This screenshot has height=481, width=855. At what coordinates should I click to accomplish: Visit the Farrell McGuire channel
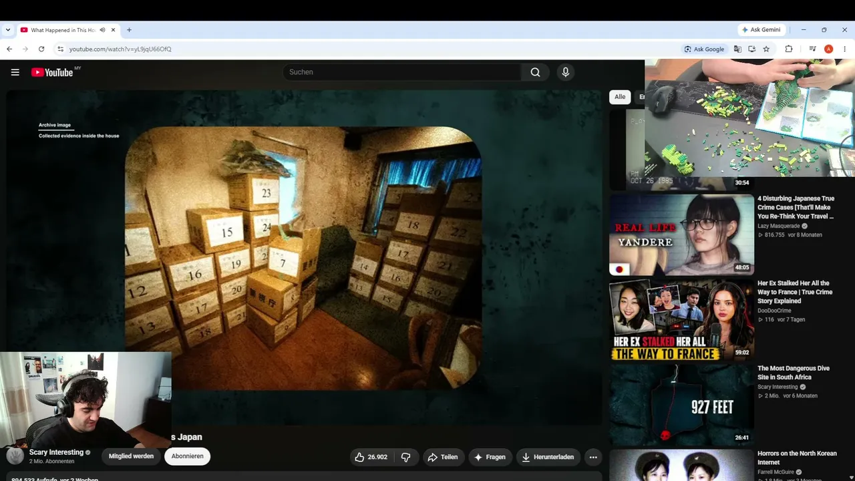[x=776, y=472]
